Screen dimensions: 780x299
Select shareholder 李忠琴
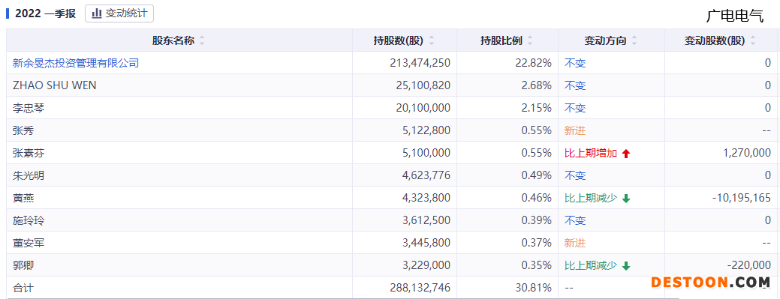pyautogui.click(x=29, y=108)
